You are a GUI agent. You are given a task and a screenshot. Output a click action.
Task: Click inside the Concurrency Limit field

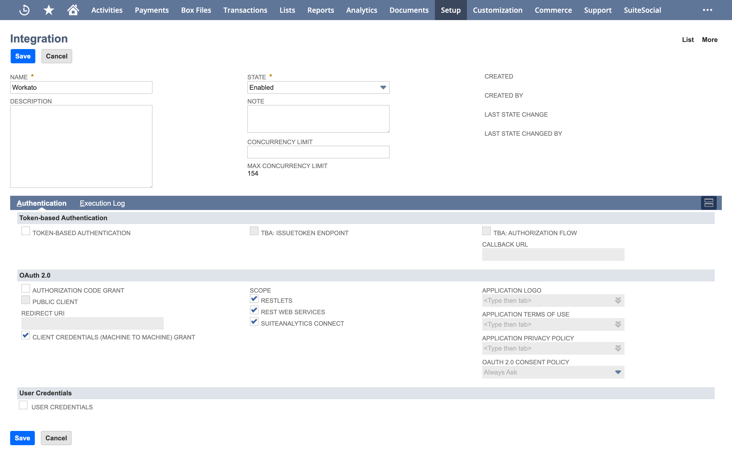(318, 152)
